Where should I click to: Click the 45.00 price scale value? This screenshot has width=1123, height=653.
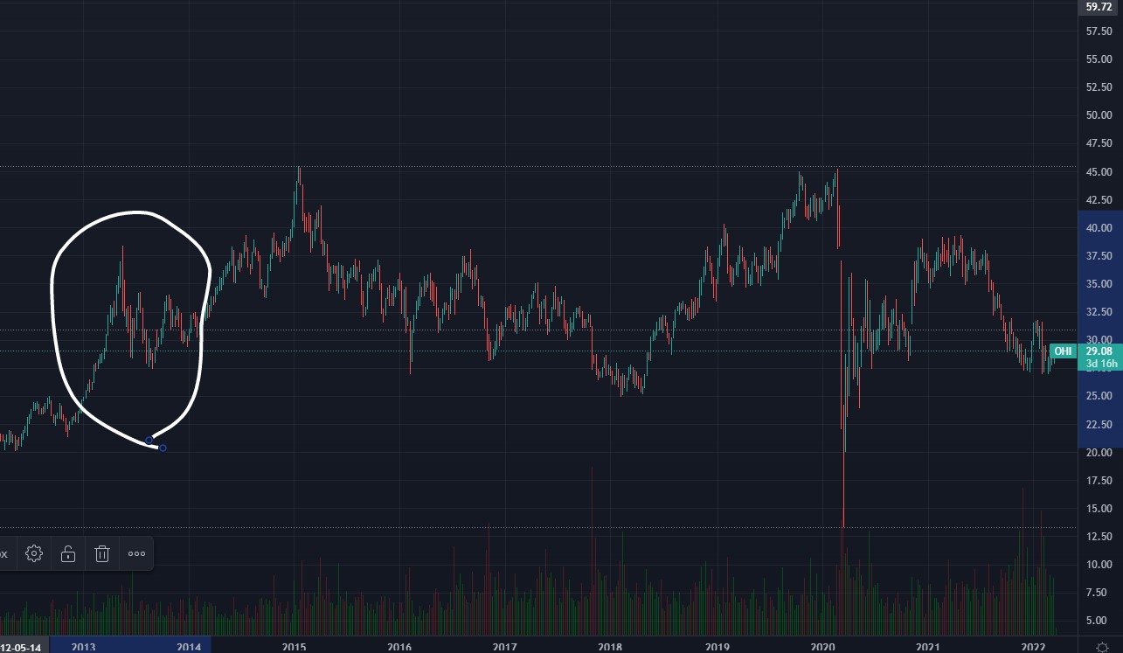point(1098,171)
